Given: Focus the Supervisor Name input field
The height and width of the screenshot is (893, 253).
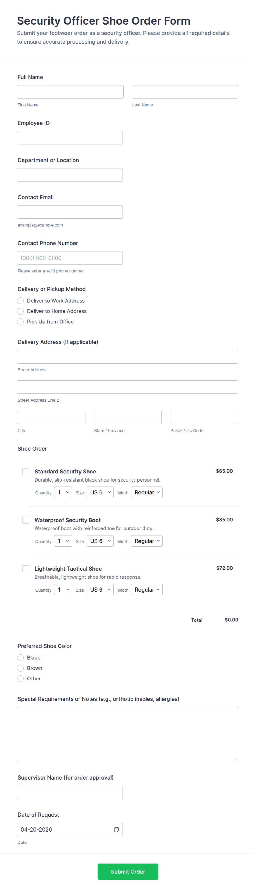Looking at the screenshot, I should pos(70,792).
